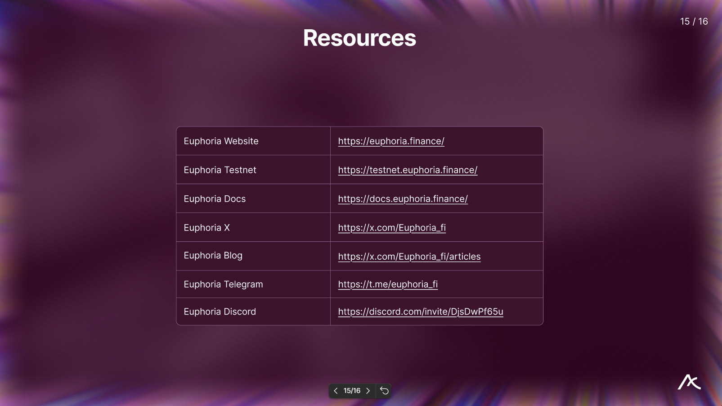Open the Euphoria_fi/articles blog link
Screen dimensions: 722x406
(x=409, y=257)
